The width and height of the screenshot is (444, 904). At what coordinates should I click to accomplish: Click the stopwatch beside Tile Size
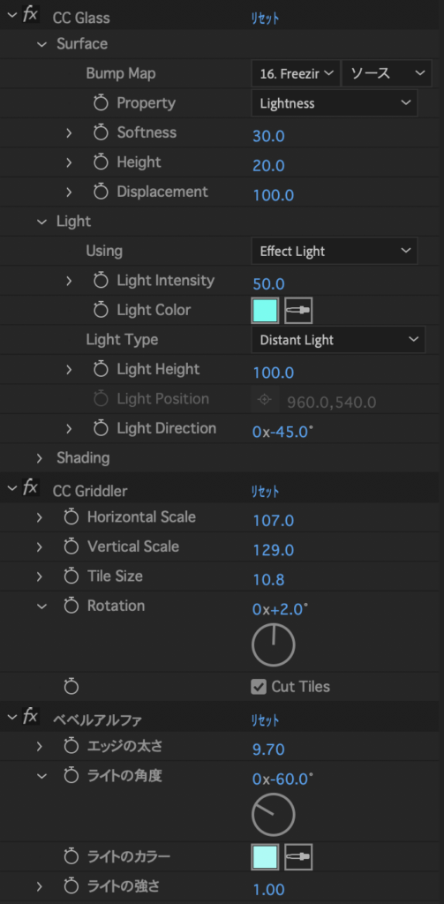(x=71, y=576)
